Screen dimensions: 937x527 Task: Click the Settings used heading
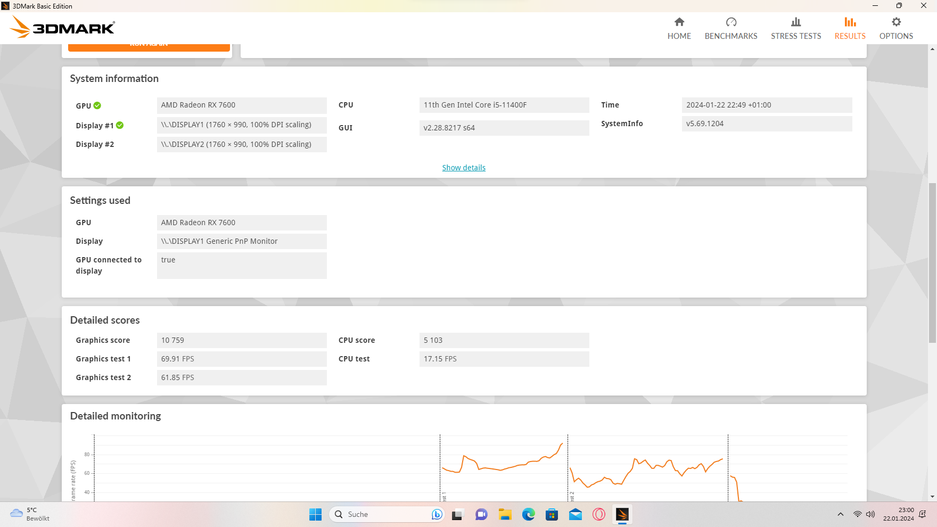(x=100, y=201)
